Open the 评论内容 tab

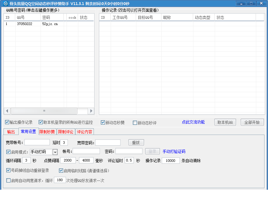point(84,132)
